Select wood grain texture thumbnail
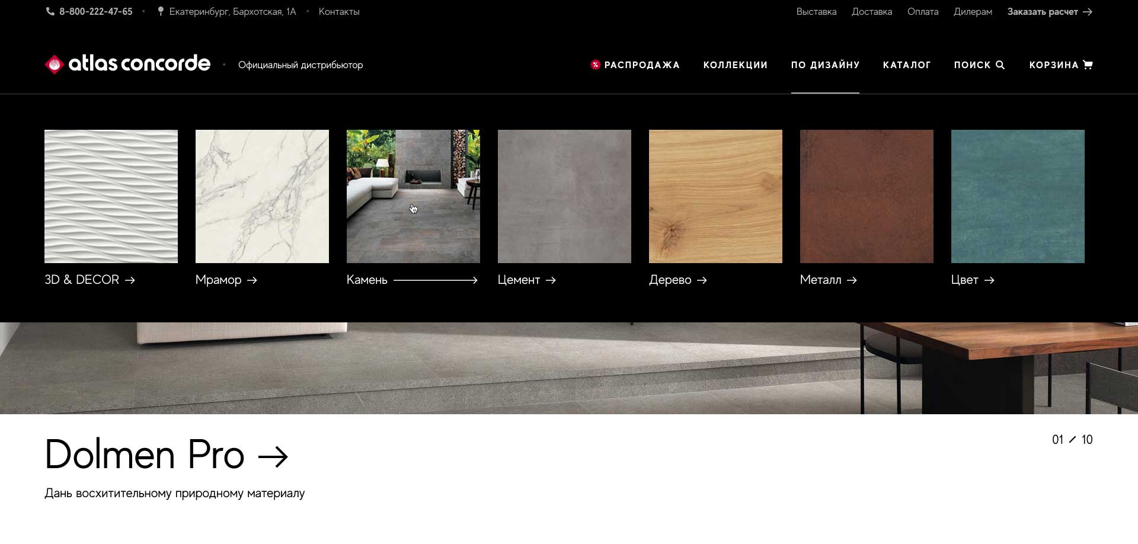1138x544 pixels. coord(715,196)
